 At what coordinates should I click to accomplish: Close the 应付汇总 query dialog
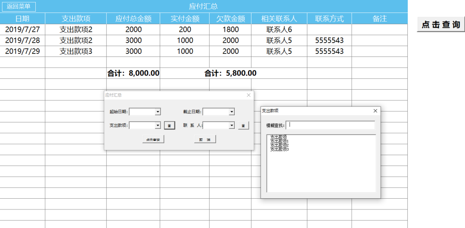coord(248,95)
